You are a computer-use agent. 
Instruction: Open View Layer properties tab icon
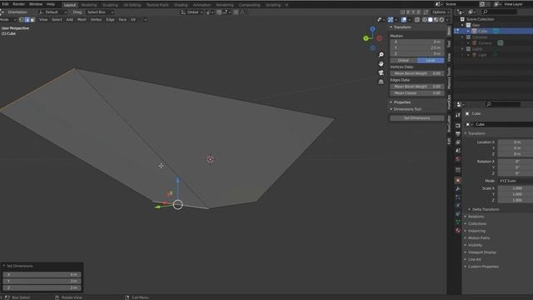tap(458, 142)
